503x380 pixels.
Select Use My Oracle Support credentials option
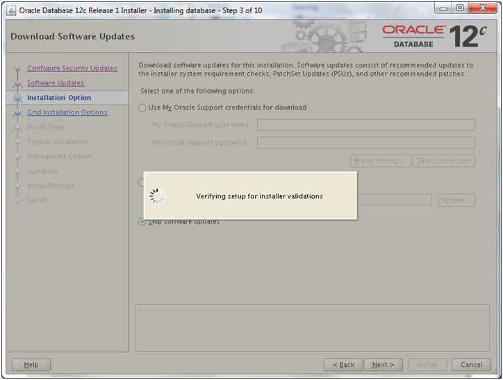[x=142, y=107]
